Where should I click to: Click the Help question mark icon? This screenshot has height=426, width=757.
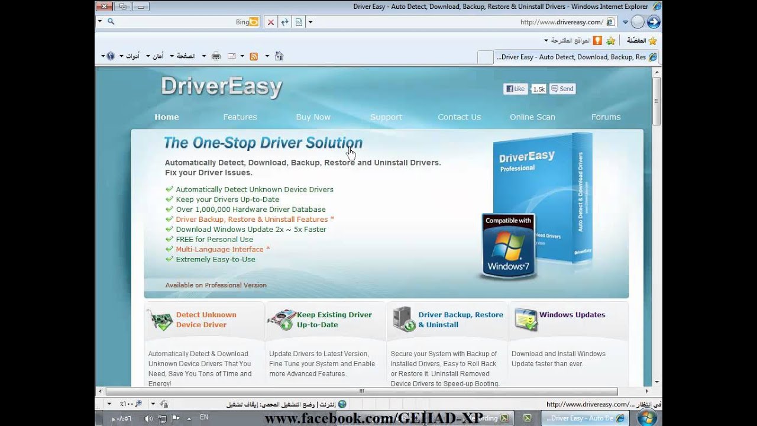point(110,56)
